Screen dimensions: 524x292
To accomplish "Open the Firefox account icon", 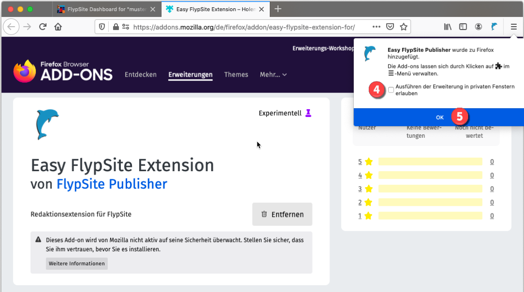I will [x=478, y=27].
